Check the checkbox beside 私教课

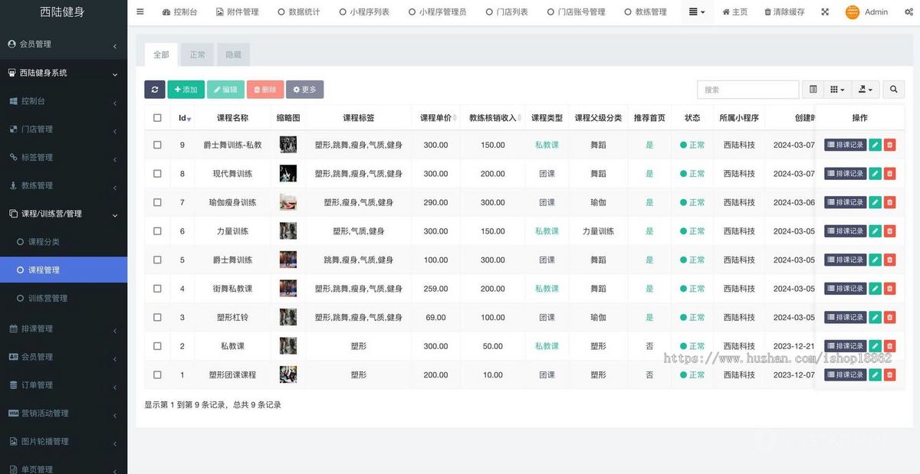pyautogui.click(x=157, y=345)
